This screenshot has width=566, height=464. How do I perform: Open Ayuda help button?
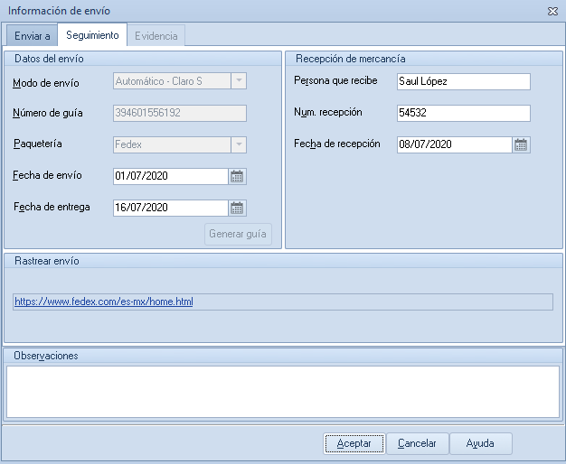[480, 443]
